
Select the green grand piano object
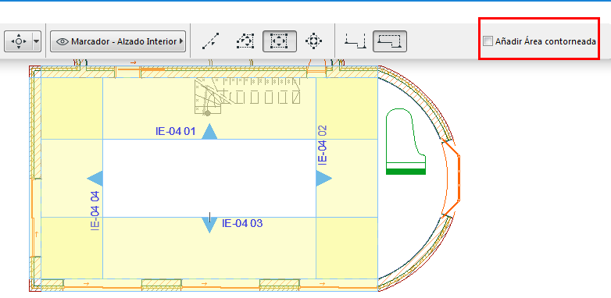(x=406, y=142)
